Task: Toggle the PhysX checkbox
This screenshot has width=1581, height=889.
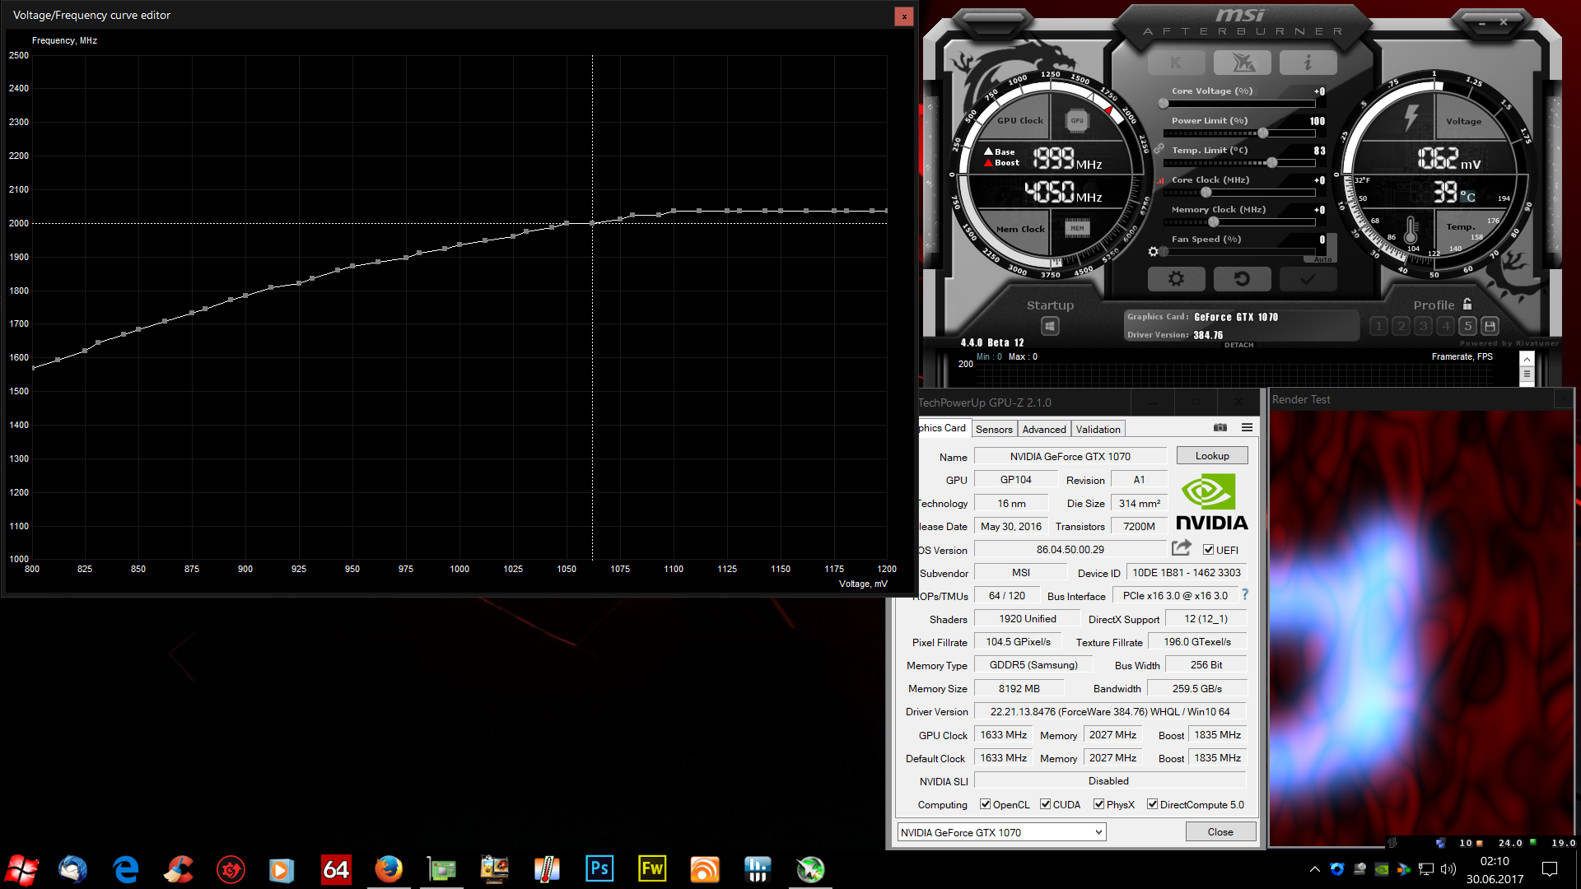Action: (x=1098, y=804)
